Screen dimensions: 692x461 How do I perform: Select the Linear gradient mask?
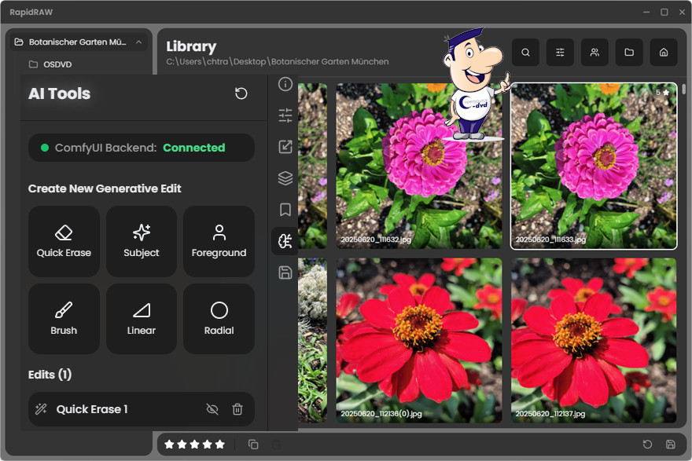point(142,319)
